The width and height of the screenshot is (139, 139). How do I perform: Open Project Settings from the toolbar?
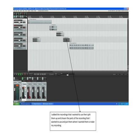pyautogui.click(x=21, y=14)
